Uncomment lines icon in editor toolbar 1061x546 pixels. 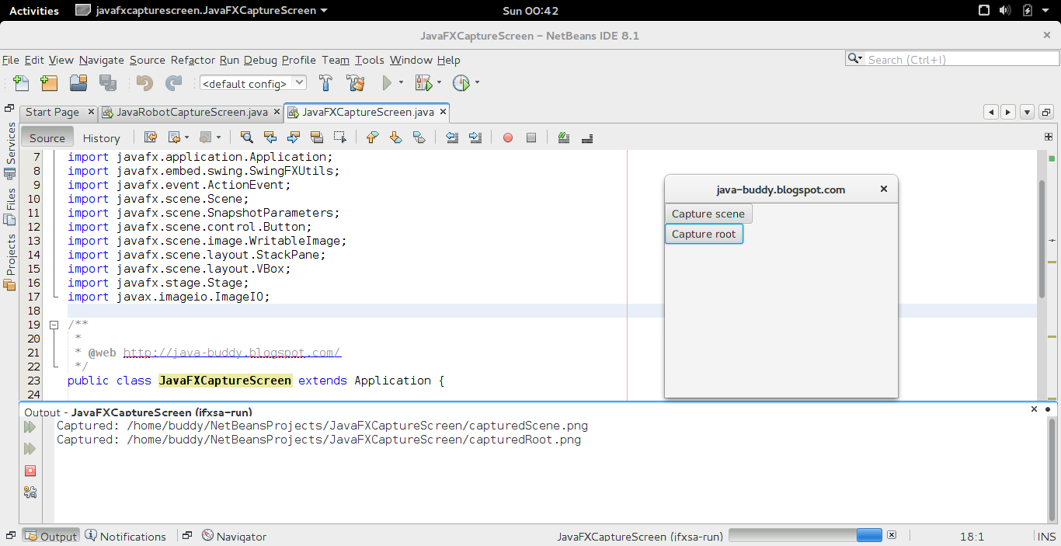pyautogui.click(x=587, y=137)
